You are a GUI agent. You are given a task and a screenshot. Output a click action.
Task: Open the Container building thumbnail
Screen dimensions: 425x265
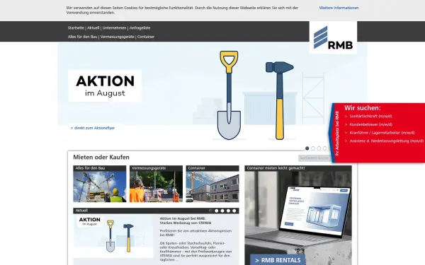212,187
